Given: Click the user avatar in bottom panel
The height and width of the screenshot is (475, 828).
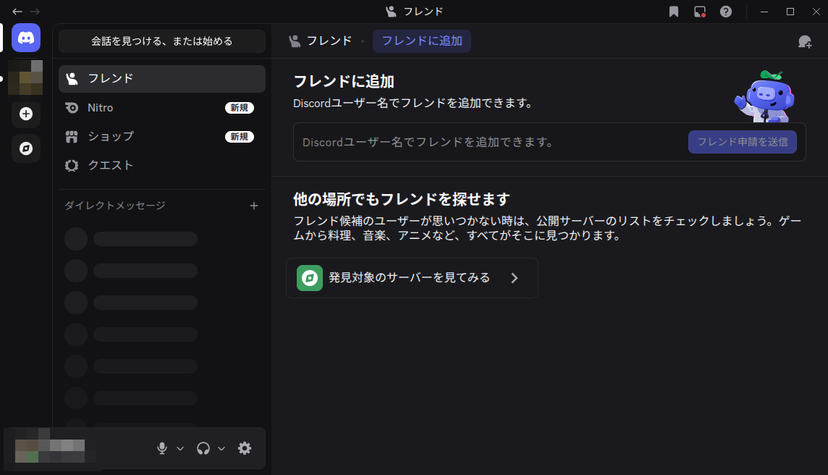Looking at the screenshot, I should 26,450.
